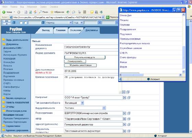The image size is (192, 138).
Task: Select the Документы tab
Action: tap(92, 30)
